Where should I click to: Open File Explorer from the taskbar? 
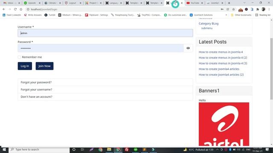109,149
